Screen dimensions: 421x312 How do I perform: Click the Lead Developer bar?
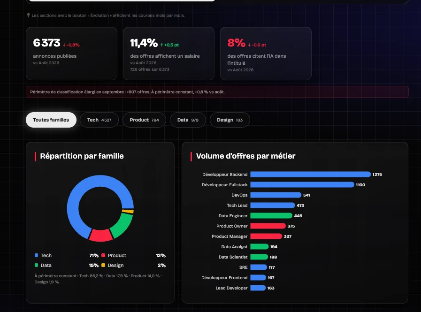pos(258,288)
